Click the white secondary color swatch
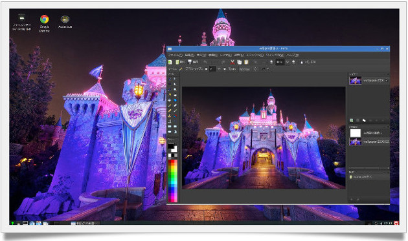The image size is (408, 241). [x=175, y=149]
